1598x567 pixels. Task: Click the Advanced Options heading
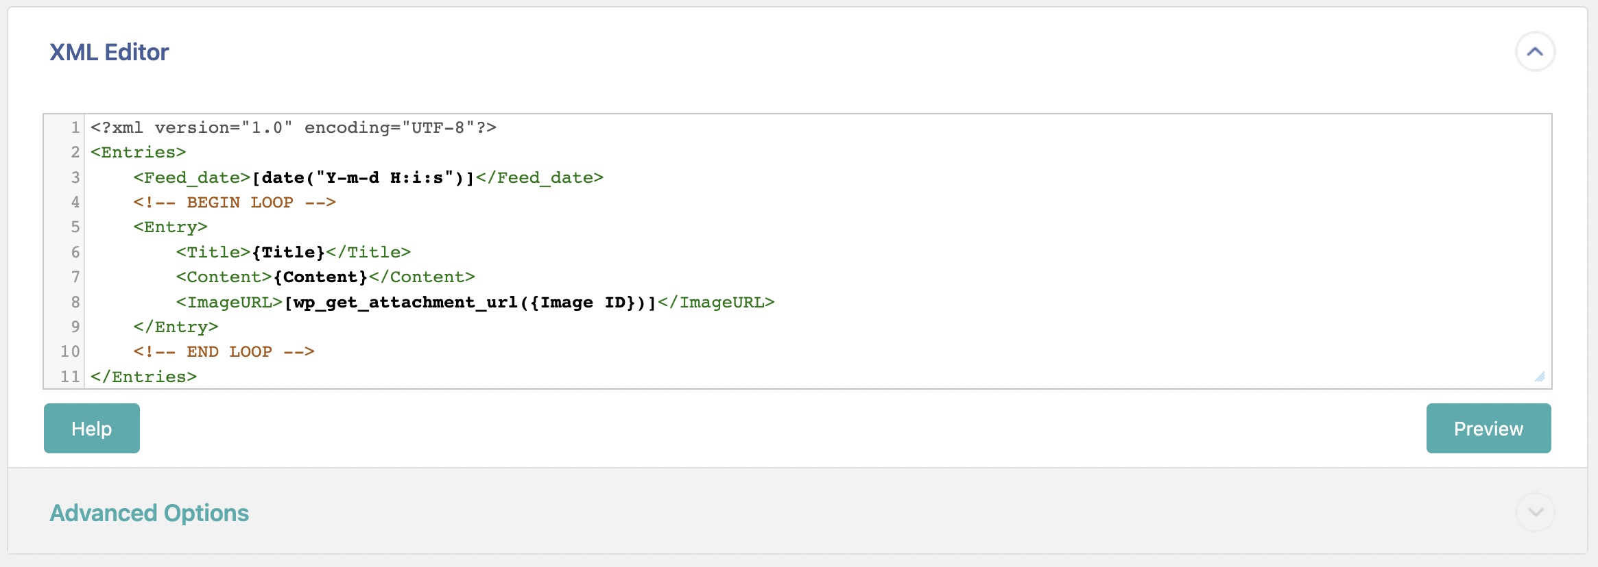tap(150, 513)
